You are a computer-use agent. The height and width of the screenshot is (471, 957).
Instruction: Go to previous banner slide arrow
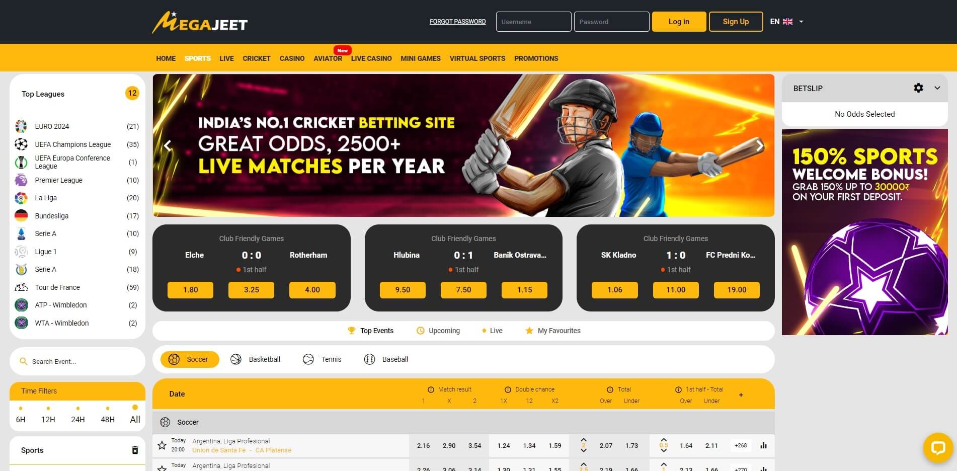(168, 145)
